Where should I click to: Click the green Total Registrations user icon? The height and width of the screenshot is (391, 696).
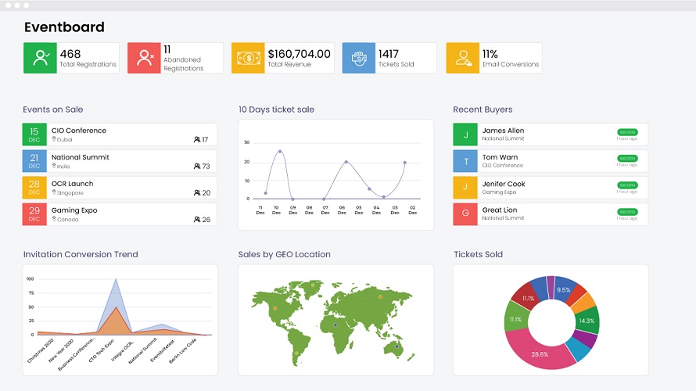point(40,58)
